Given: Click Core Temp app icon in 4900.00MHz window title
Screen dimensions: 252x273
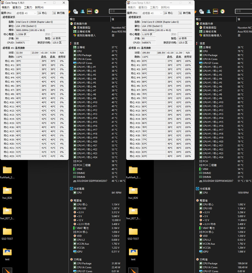Looking at the screenshot, I should [129, 3].
